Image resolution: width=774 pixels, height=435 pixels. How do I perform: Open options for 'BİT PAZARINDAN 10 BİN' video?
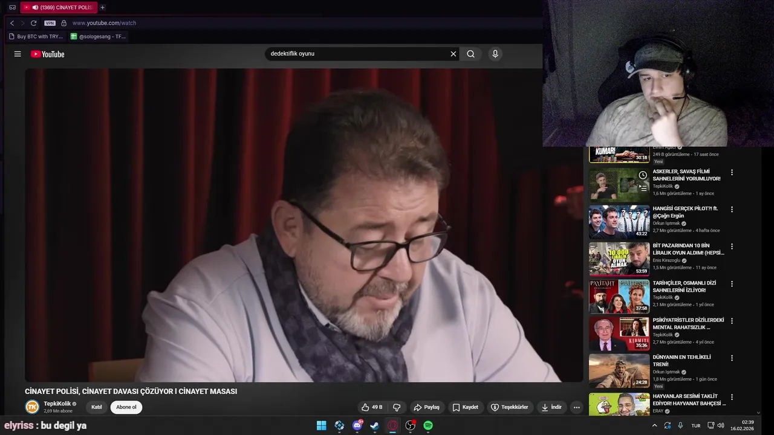coord(732,246)
